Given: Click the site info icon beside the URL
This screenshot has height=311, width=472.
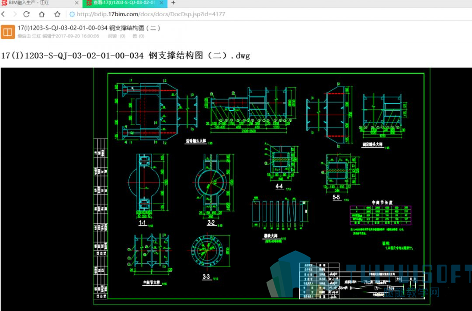Looking at the screenshot, I should pos(72,14).
